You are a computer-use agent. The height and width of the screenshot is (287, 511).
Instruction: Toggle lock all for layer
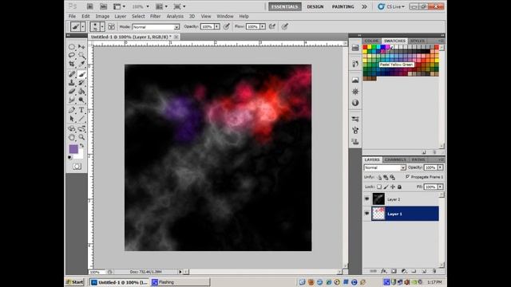(399, 187)
